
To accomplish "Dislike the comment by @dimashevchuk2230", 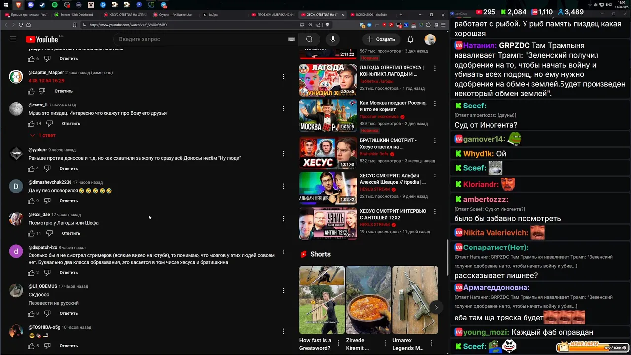I will tap(47, 201).
